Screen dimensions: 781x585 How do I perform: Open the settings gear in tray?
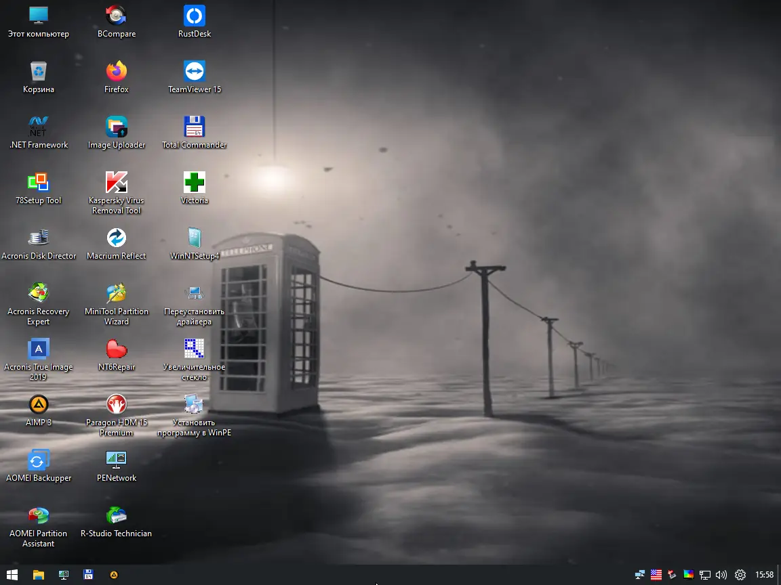pyautogui.click(x=740, y=575)
